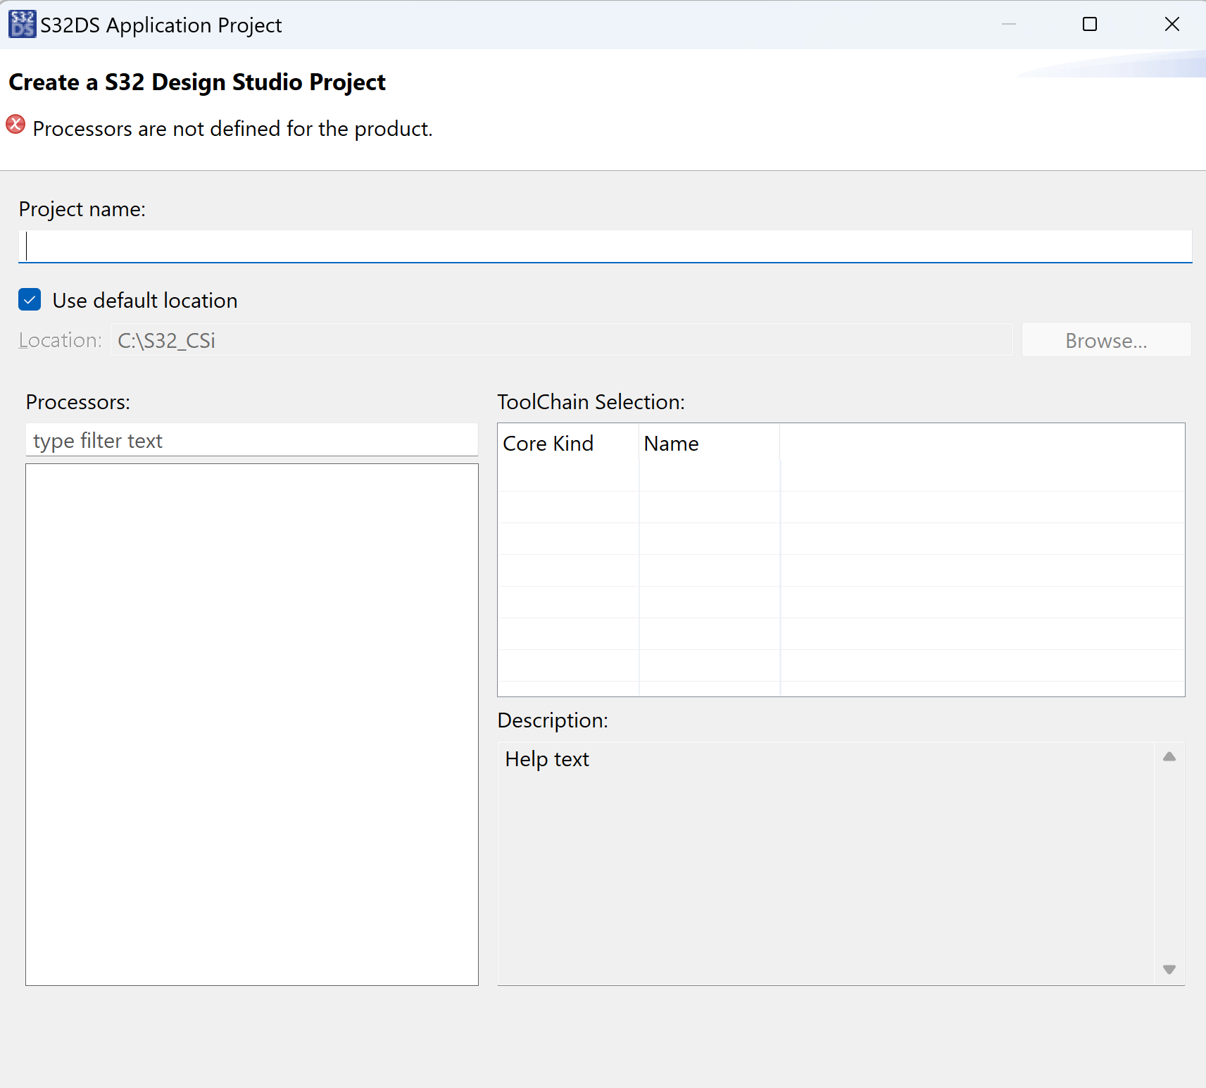Close the S32DS Application Project dialog
Screen dimensions: 1206x1088
coord(1172,25)
